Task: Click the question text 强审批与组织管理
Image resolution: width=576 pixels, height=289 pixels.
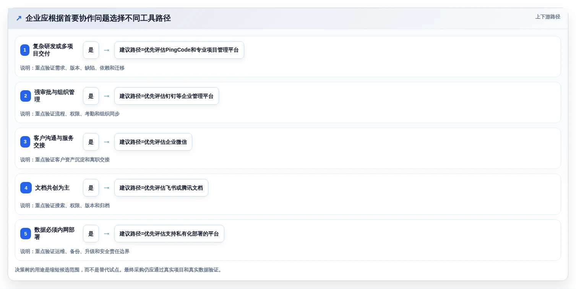Action: pyautogui.click(x=54, y=96)
